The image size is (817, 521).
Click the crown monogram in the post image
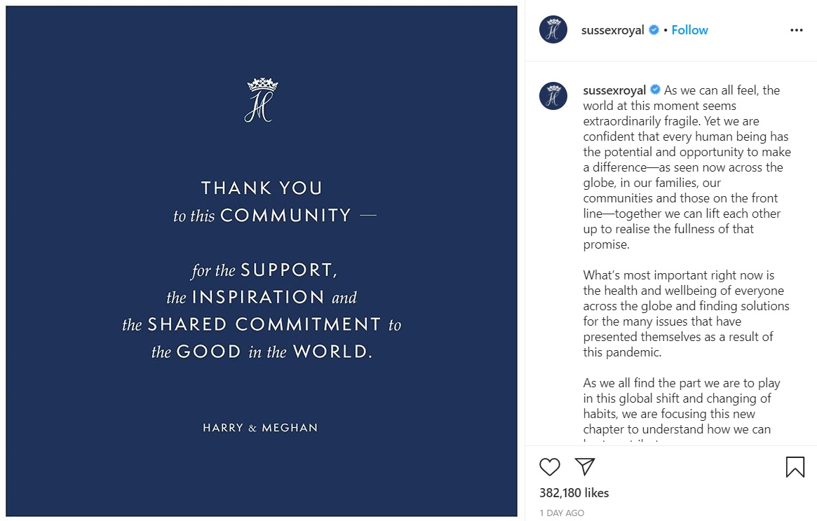point(262,100)
